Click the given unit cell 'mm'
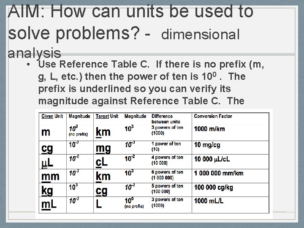This screenshot has width=304, height=228. point(50,176)
